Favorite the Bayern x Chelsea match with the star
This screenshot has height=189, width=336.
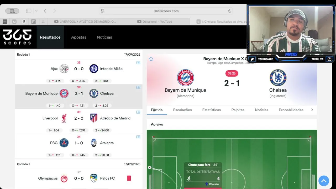coord(151,59)
